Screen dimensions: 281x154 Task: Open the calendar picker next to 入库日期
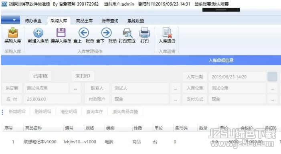(273, 77)
